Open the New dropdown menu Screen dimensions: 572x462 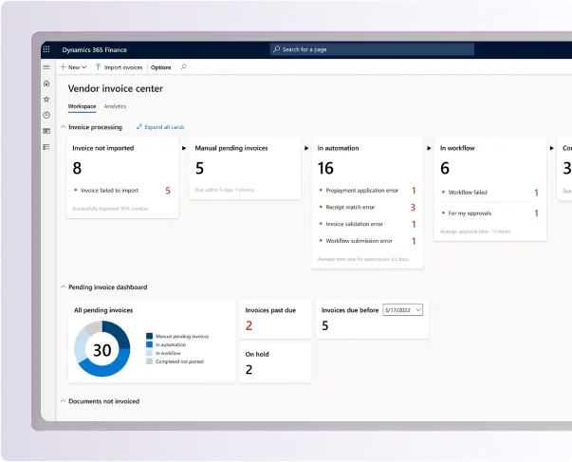point(73,67)
